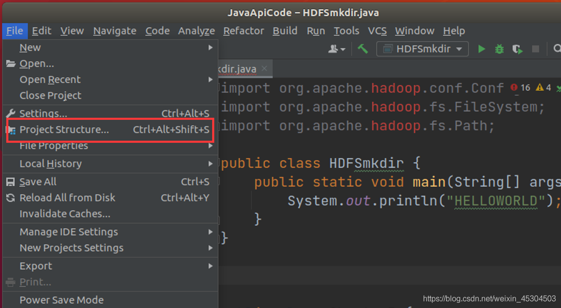Open the Build menu
The image size is (561, 308).
coord(285,31)
